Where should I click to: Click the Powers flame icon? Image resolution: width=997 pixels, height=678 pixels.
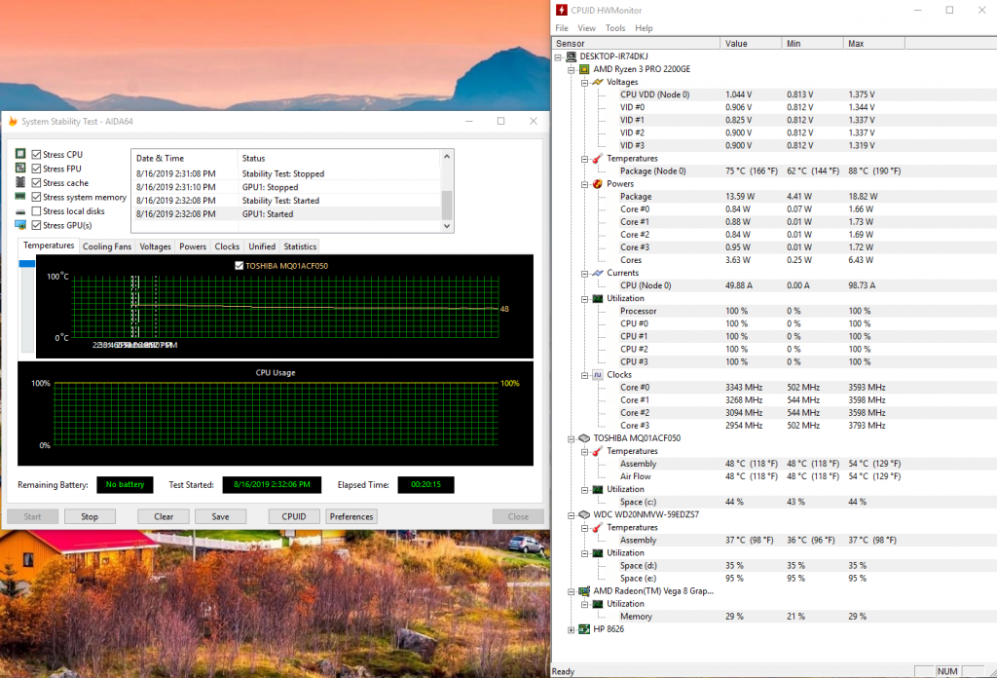point(598,184)
